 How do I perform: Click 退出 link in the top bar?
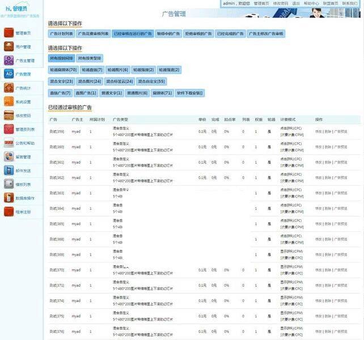click(x=296, y=3)
